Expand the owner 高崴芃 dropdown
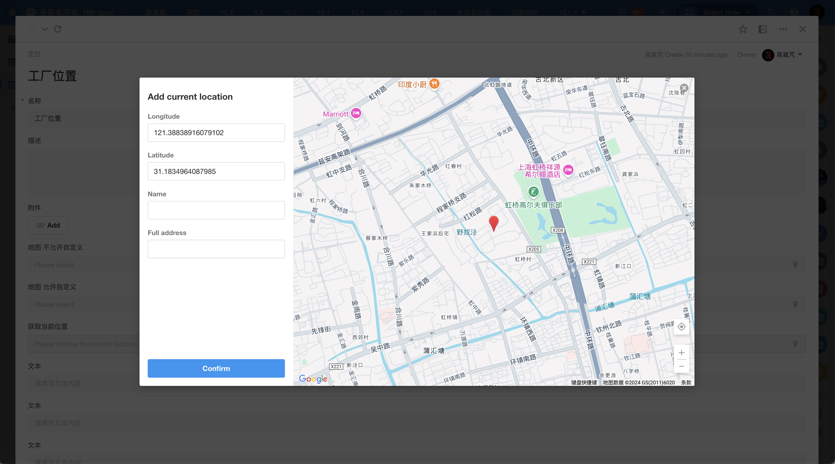Viewport: 835px width, 464px height. point(800,54)
